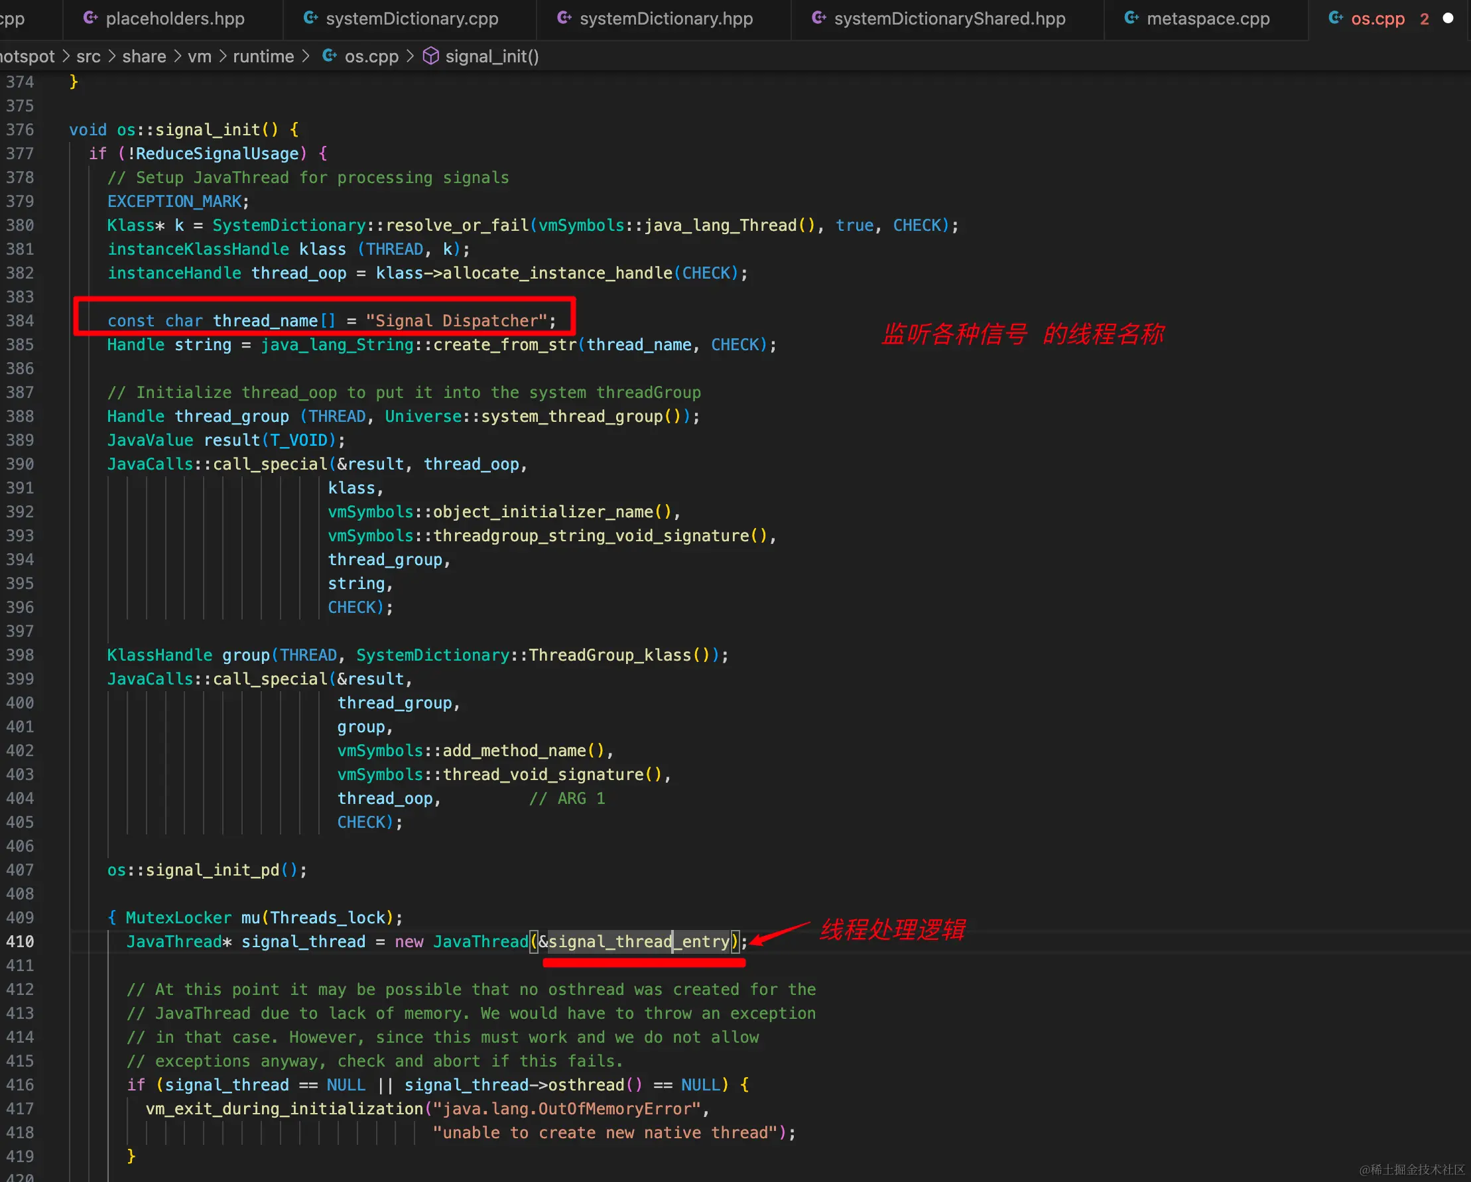Image resolution: width=1471 pixels, height=1182 pixels.
Task: Click the os.cpp C++ icon in breadcrumb
Action: pyautogui.click(x=330, y=56)
